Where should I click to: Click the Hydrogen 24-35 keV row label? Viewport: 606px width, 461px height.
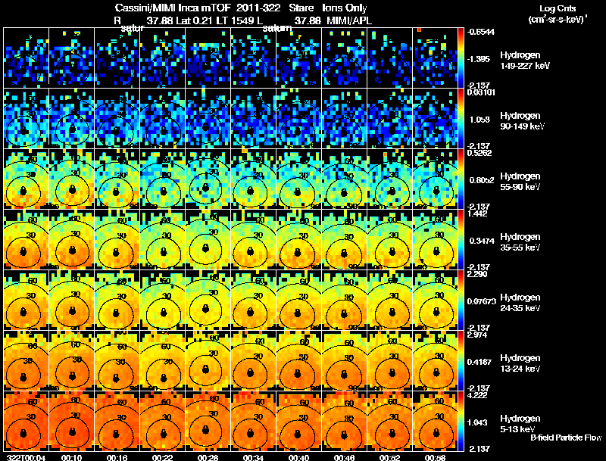[x=520, y=303]
